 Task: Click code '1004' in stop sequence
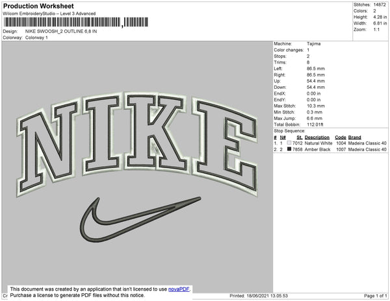click(341, 143)
